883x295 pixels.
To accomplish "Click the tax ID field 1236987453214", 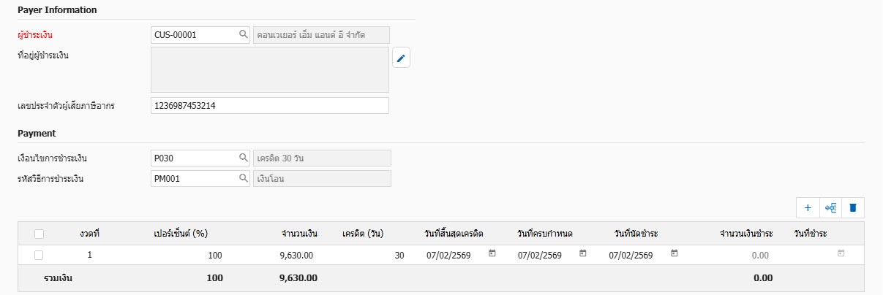I will click(269, 106).
